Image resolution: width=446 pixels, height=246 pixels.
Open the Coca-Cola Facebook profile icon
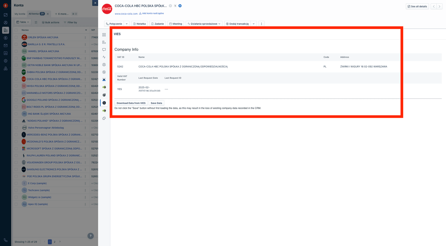[170, 6]
